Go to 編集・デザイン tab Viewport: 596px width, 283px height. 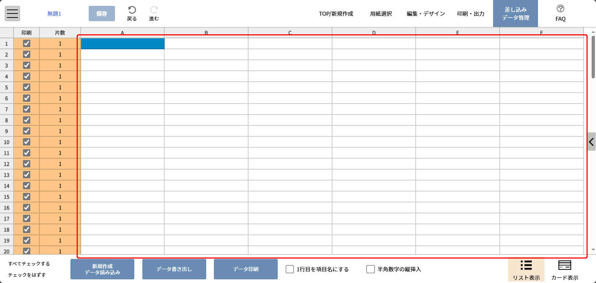click(426, 14)
